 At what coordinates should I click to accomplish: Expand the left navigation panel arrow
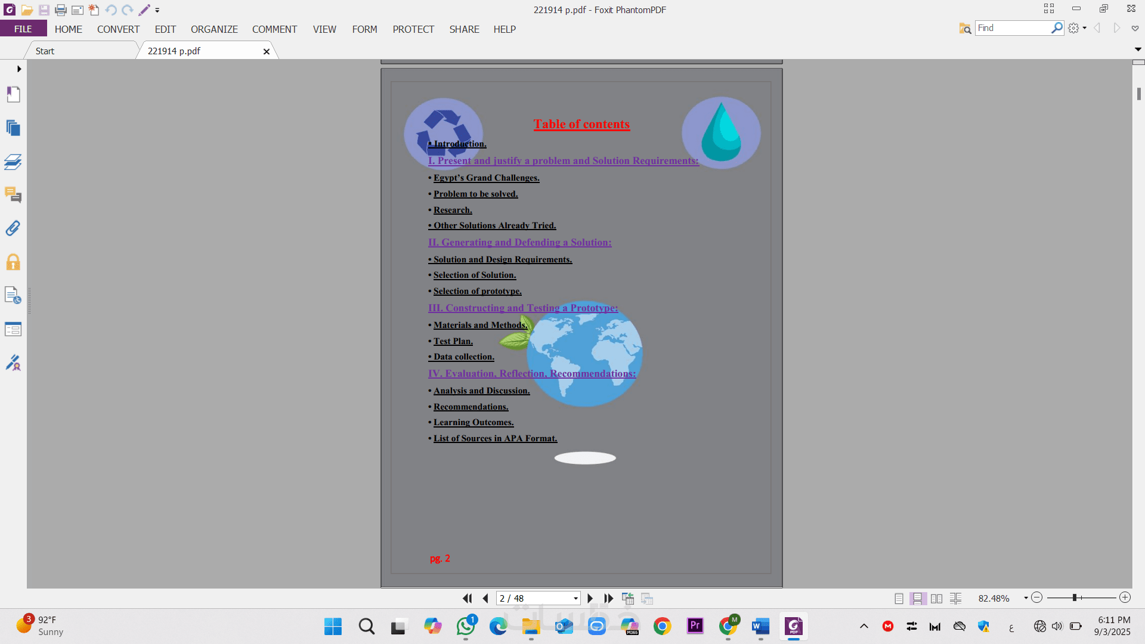tap(19, 69)
